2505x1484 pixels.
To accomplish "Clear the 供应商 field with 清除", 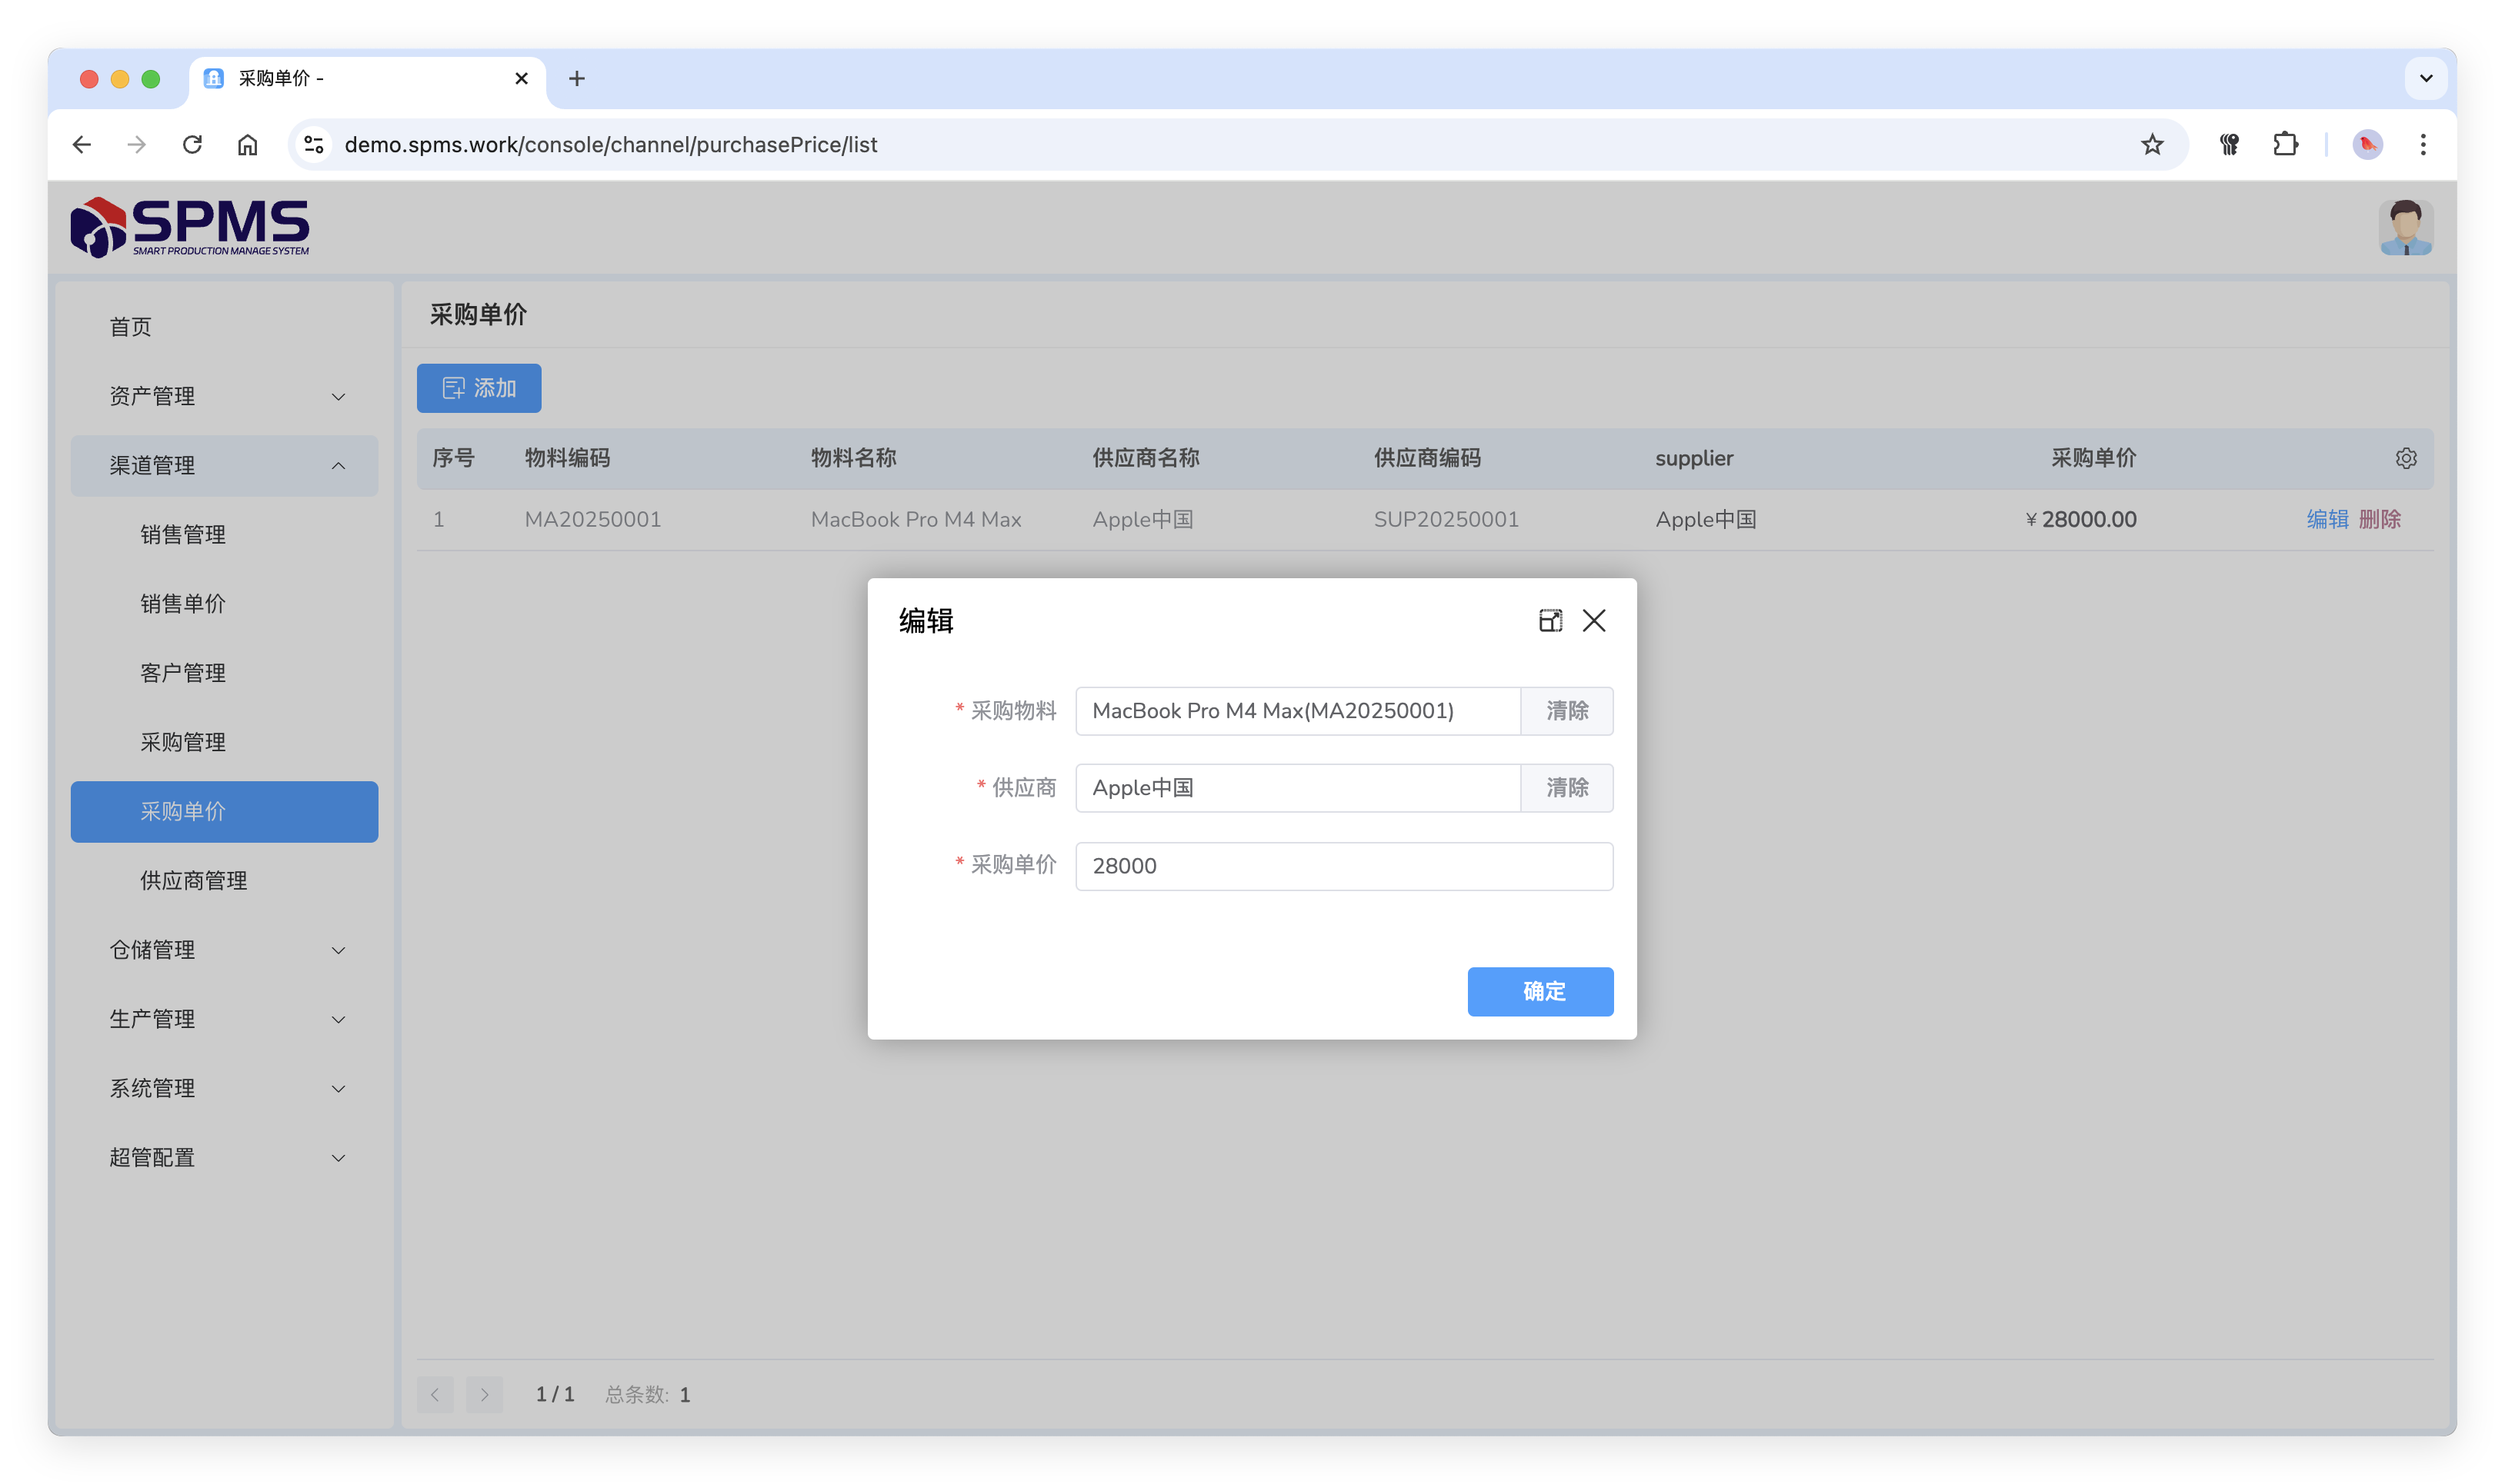I will pyautogui.click(x=1566, y=788).
